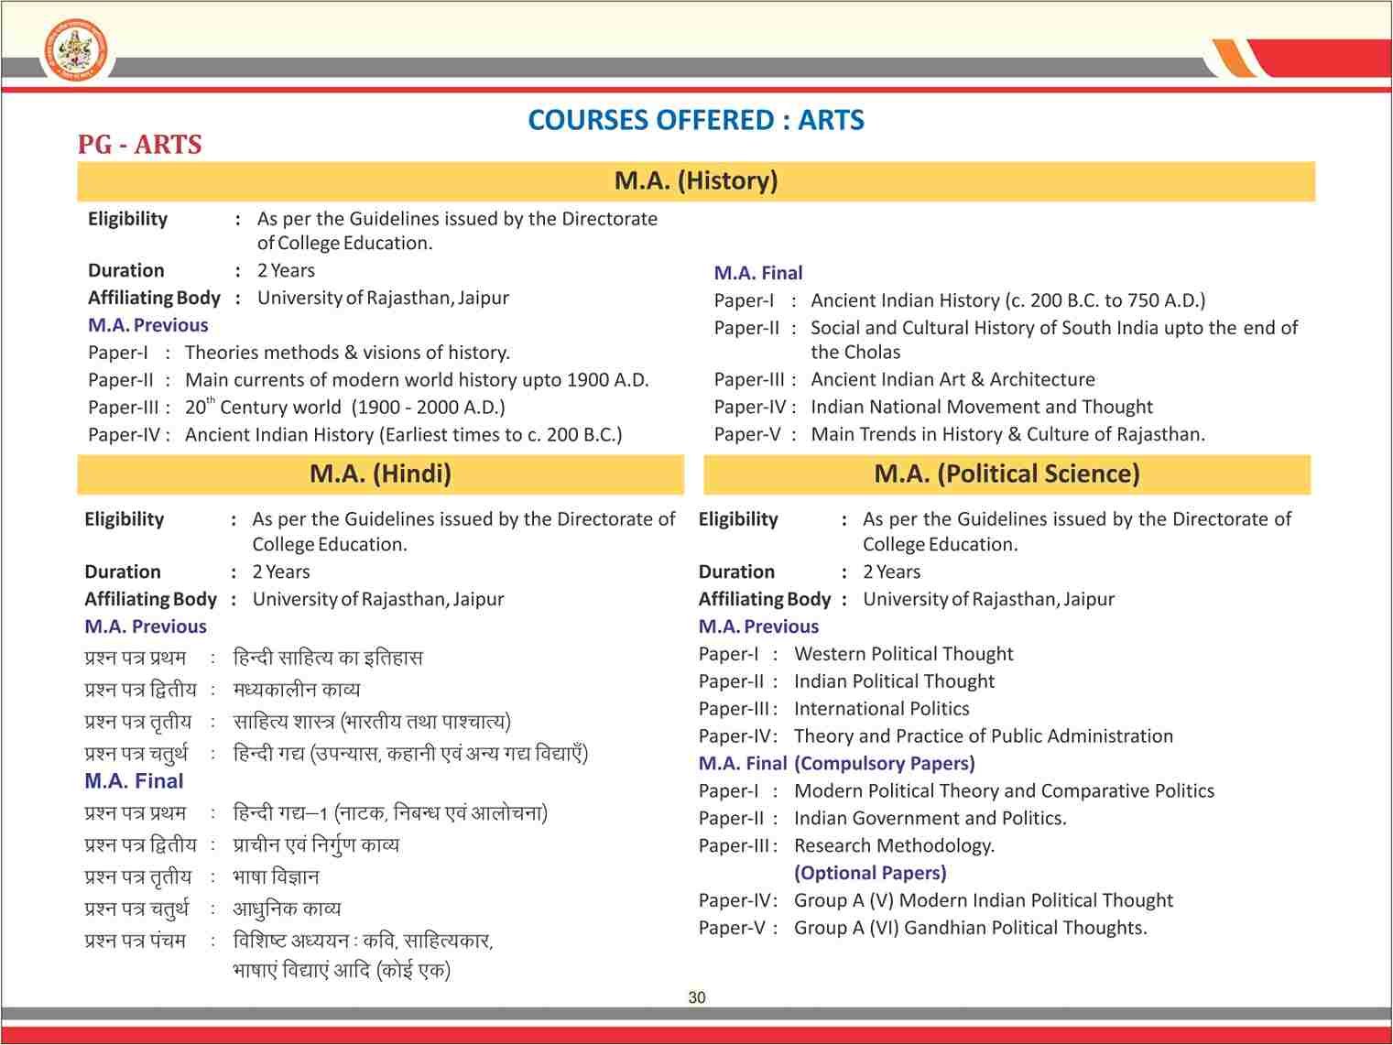Click 'भाषा विज्ञान'

click(276, 877)
